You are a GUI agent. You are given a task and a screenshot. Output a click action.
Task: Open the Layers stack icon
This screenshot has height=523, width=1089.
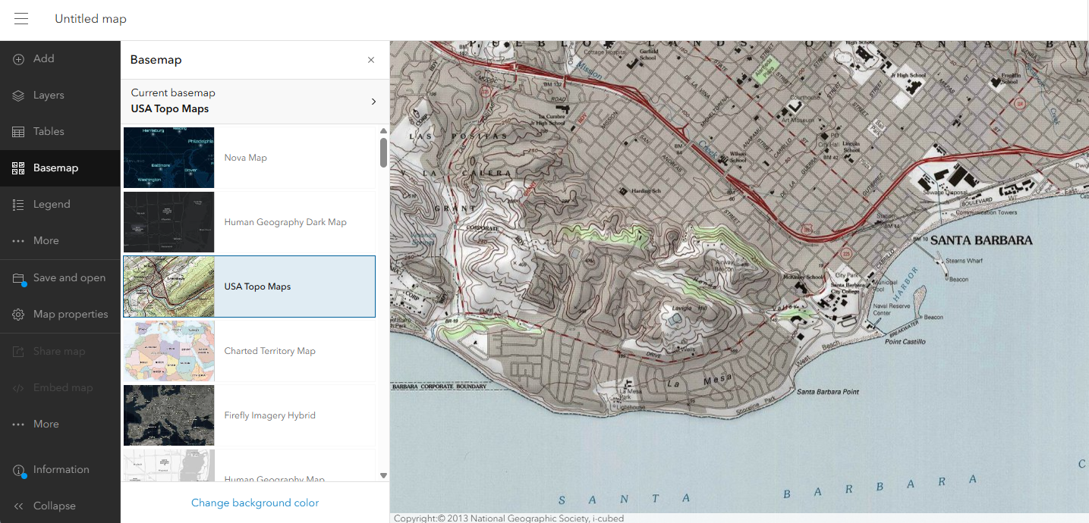click(x=19, y=96)
